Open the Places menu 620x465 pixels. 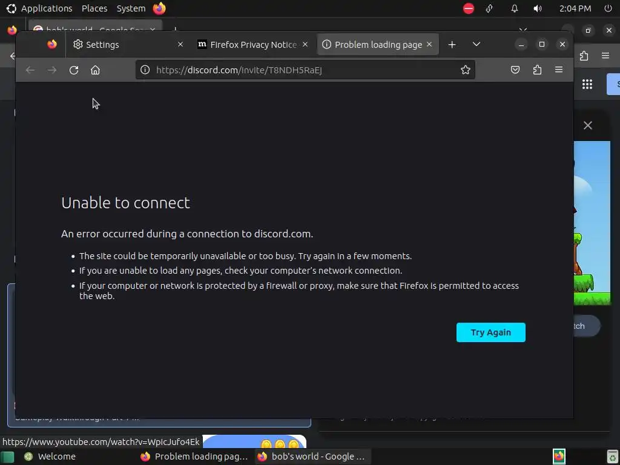[x=94, y=8]
